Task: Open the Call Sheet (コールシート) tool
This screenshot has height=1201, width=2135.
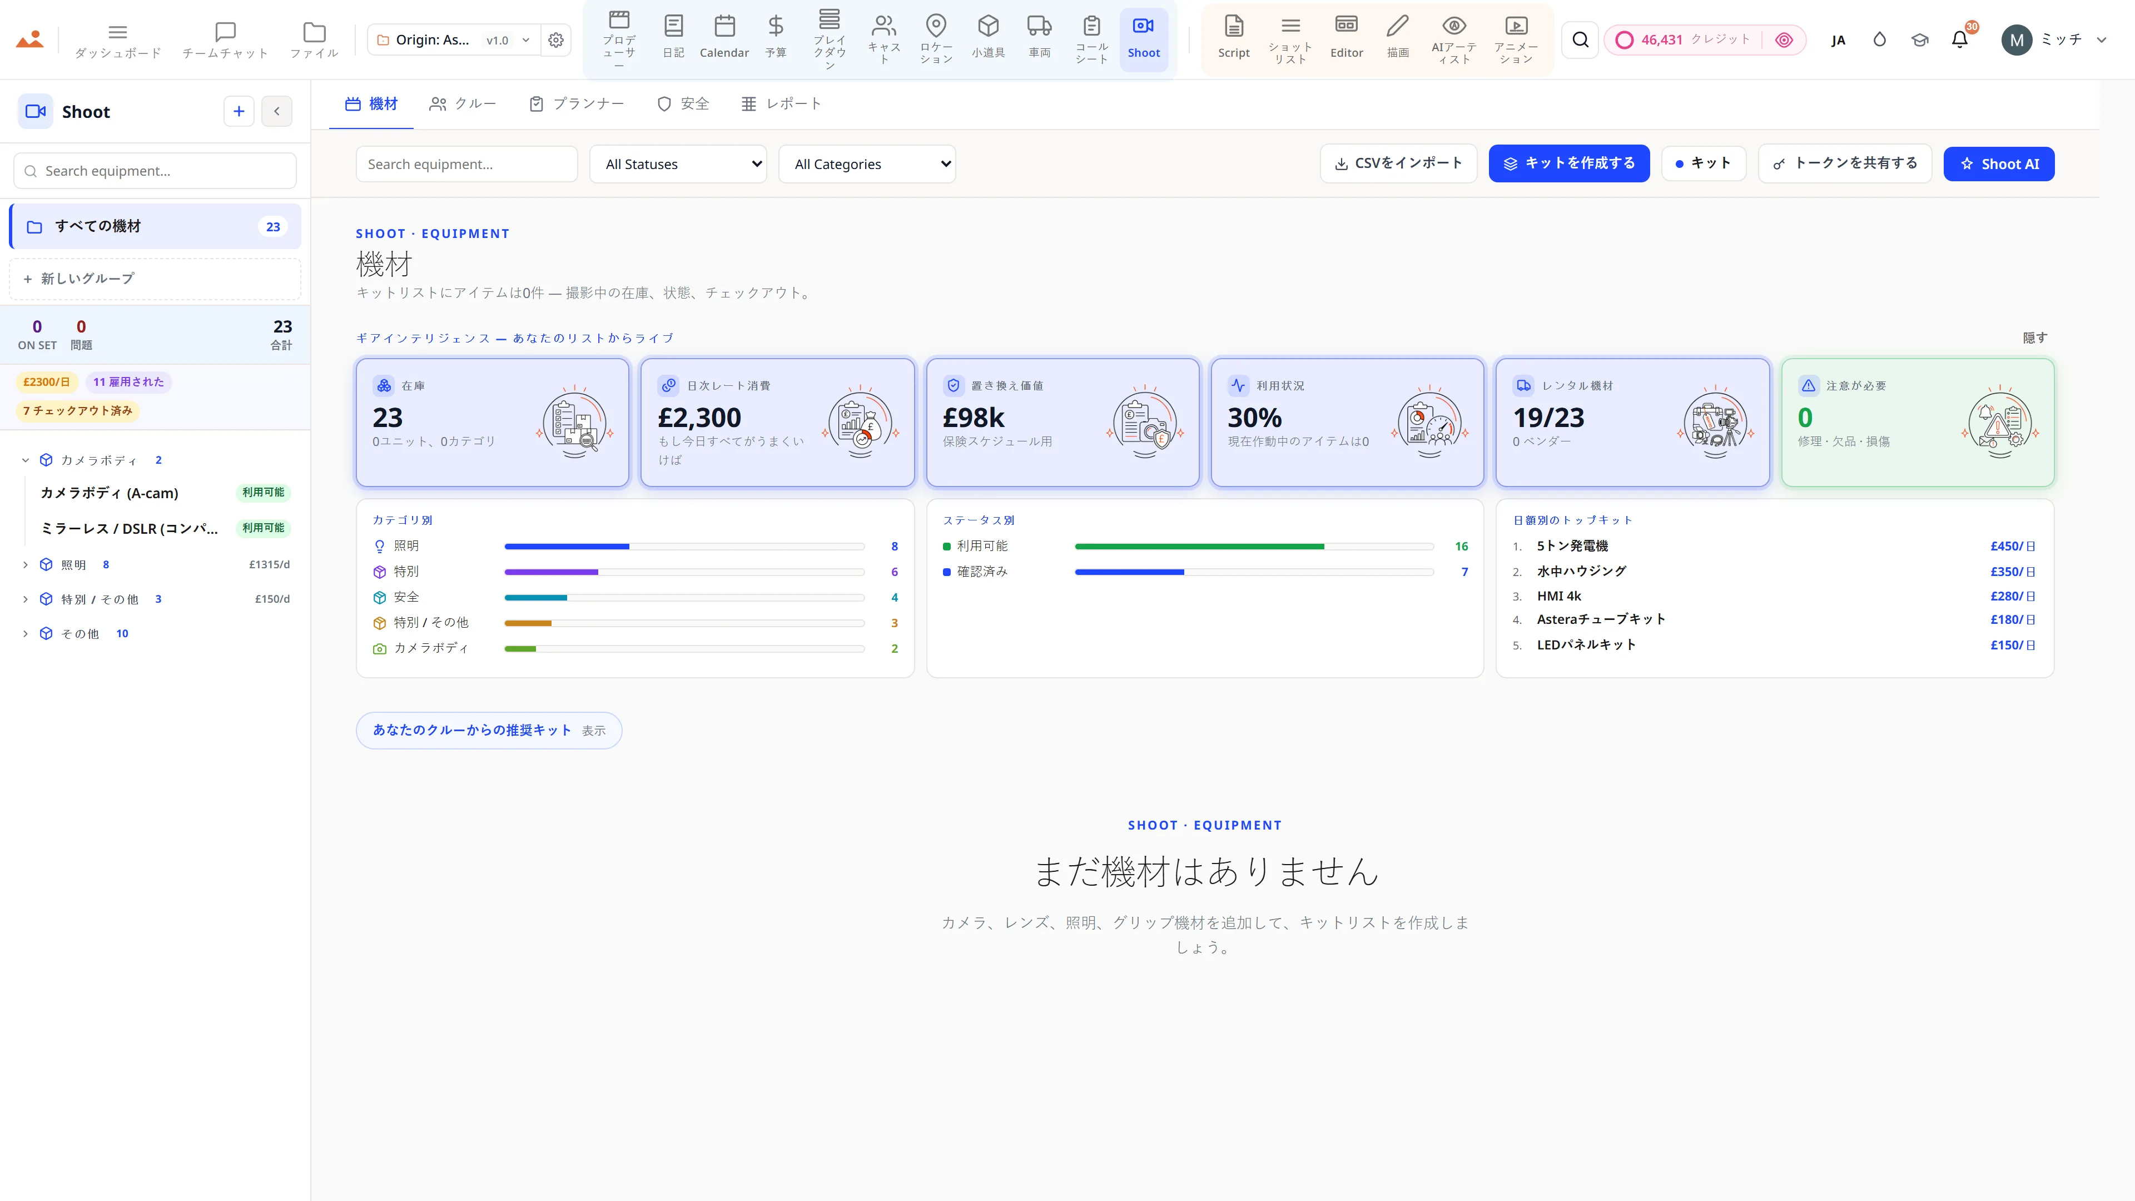Action: point(1091,39)
